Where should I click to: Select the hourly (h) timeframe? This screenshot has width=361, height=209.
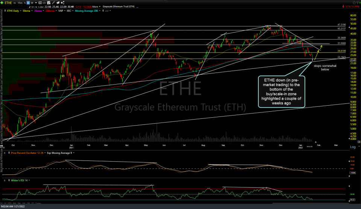(25, 3)
